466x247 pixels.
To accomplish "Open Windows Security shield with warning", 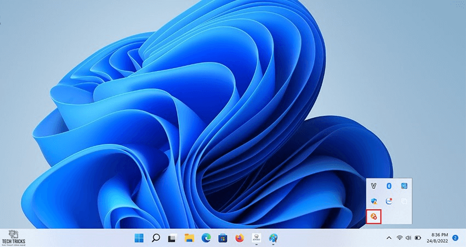I will pyautogui.click(x=374, y=201).
